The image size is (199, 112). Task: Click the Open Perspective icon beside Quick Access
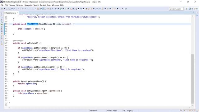(x=187, y=9)
